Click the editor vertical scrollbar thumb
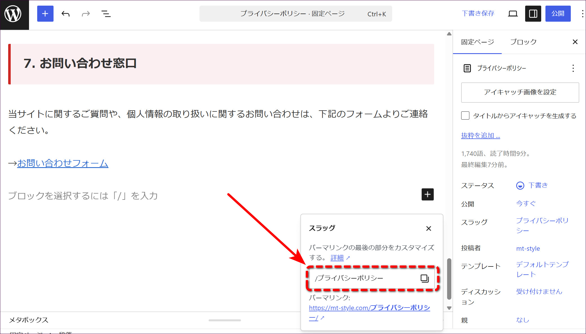The image size is (586, 334). 449,279
